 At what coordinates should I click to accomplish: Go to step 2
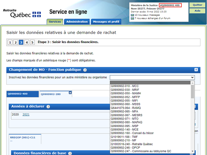15,42
